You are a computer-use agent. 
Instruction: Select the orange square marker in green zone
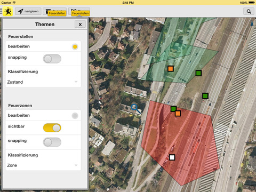coord(171,69)
